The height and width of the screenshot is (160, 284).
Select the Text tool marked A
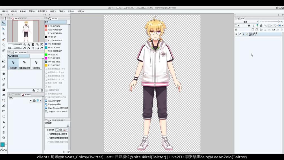coord(3,122)
